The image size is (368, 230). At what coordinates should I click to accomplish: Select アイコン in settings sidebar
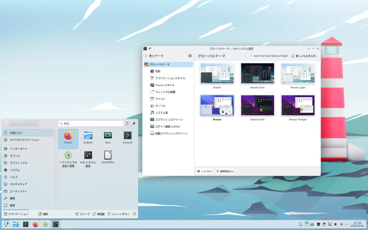pyautogui.click(x=160, y=99)
